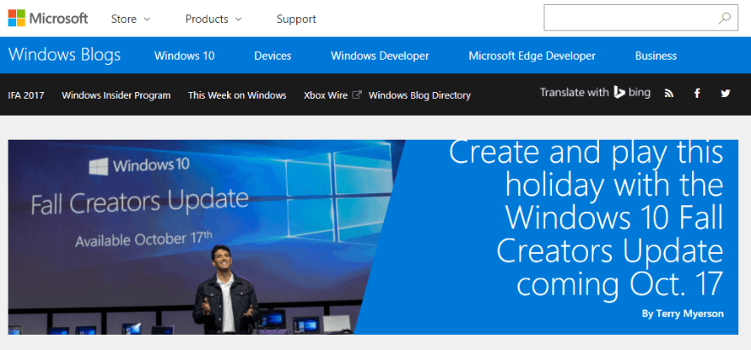Open the Facebook icon link

click(x=697, y=94)
